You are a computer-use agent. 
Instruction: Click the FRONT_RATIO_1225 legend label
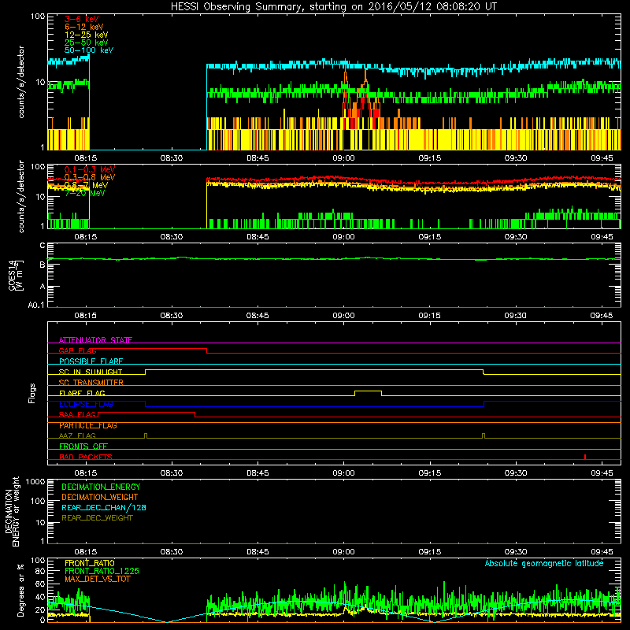click(102, 571)
